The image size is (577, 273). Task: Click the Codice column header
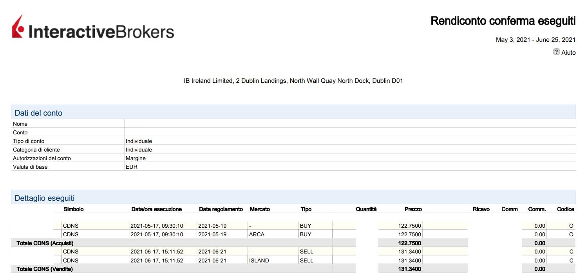click(x=566, y=209)
